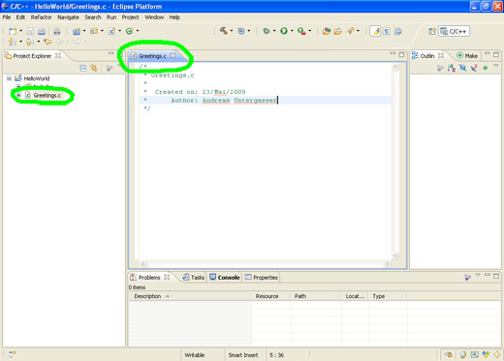
Task: Click the Previous Annotation arrow icon
Action: [30, 42]
